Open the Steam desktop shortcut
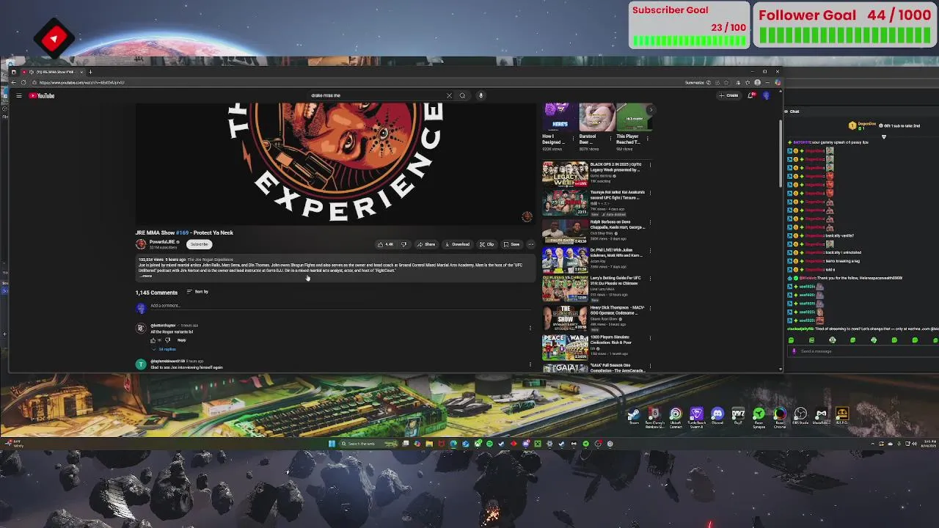The width and height of the screenshot is (939, 528). [634, 416]
